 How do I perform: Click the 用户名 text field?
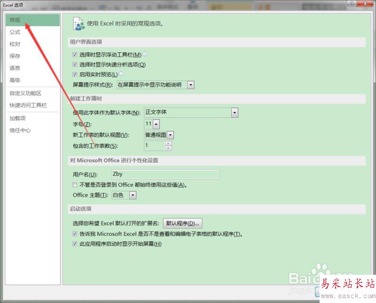pyautogui.click(x=166, y=174)
